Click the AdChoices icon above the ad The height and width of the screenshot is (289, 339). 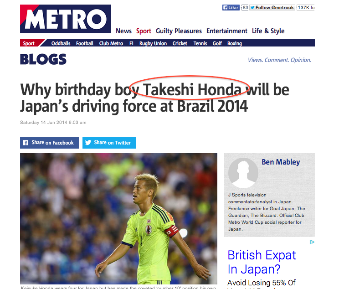tap(312, 242)
